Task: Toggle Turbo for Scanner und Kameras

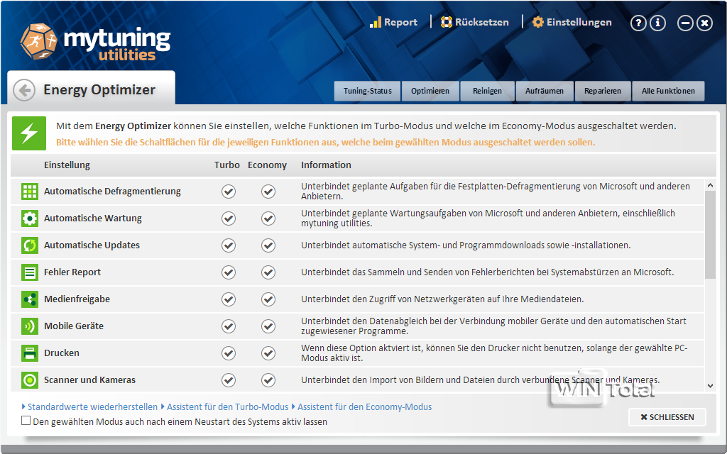Action: (228, 380)
